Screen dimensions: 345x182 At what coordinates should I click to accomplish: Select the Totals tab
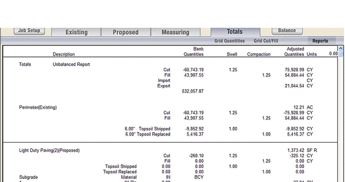coord(235,32)
